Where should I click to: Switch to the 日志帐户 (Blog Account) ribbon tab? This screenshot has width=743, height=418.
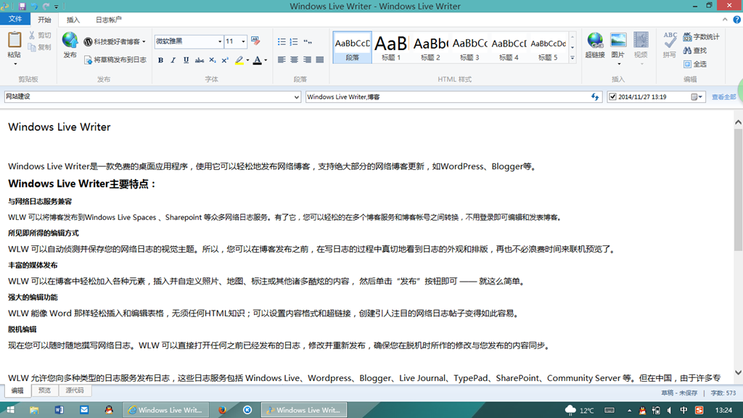tap(109, 20)
